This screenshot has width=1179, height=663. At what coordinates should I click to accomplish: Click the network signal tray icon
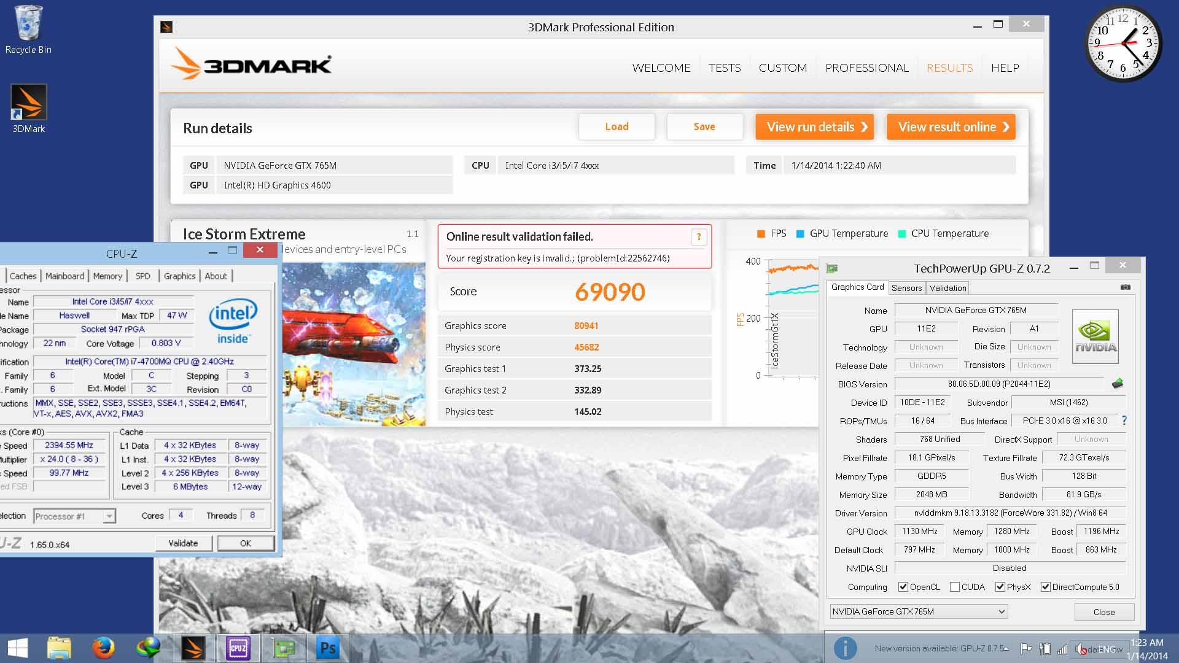tap(1062, 649)
